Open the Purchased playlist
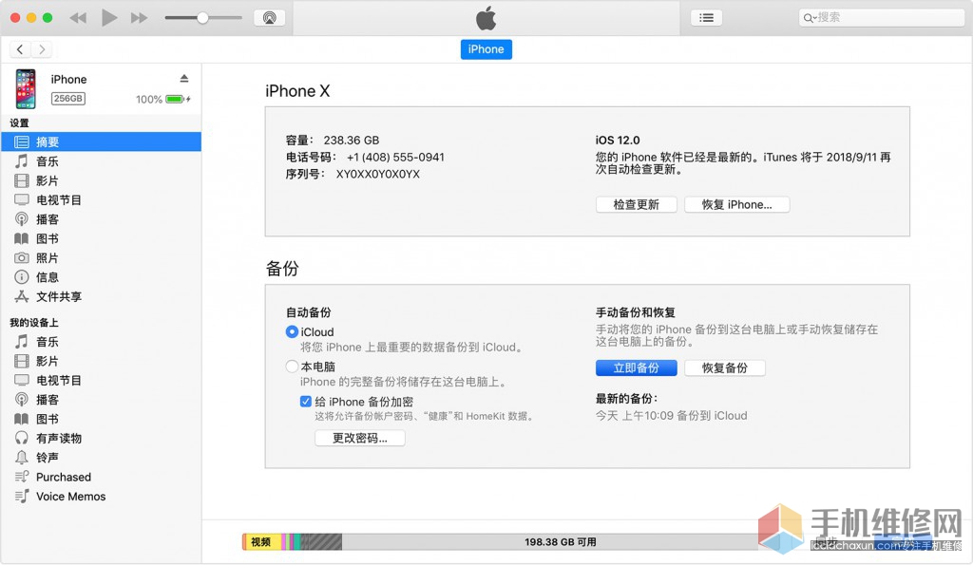The height and width of the screenshot is (565, 973). (x=101, y=477)
